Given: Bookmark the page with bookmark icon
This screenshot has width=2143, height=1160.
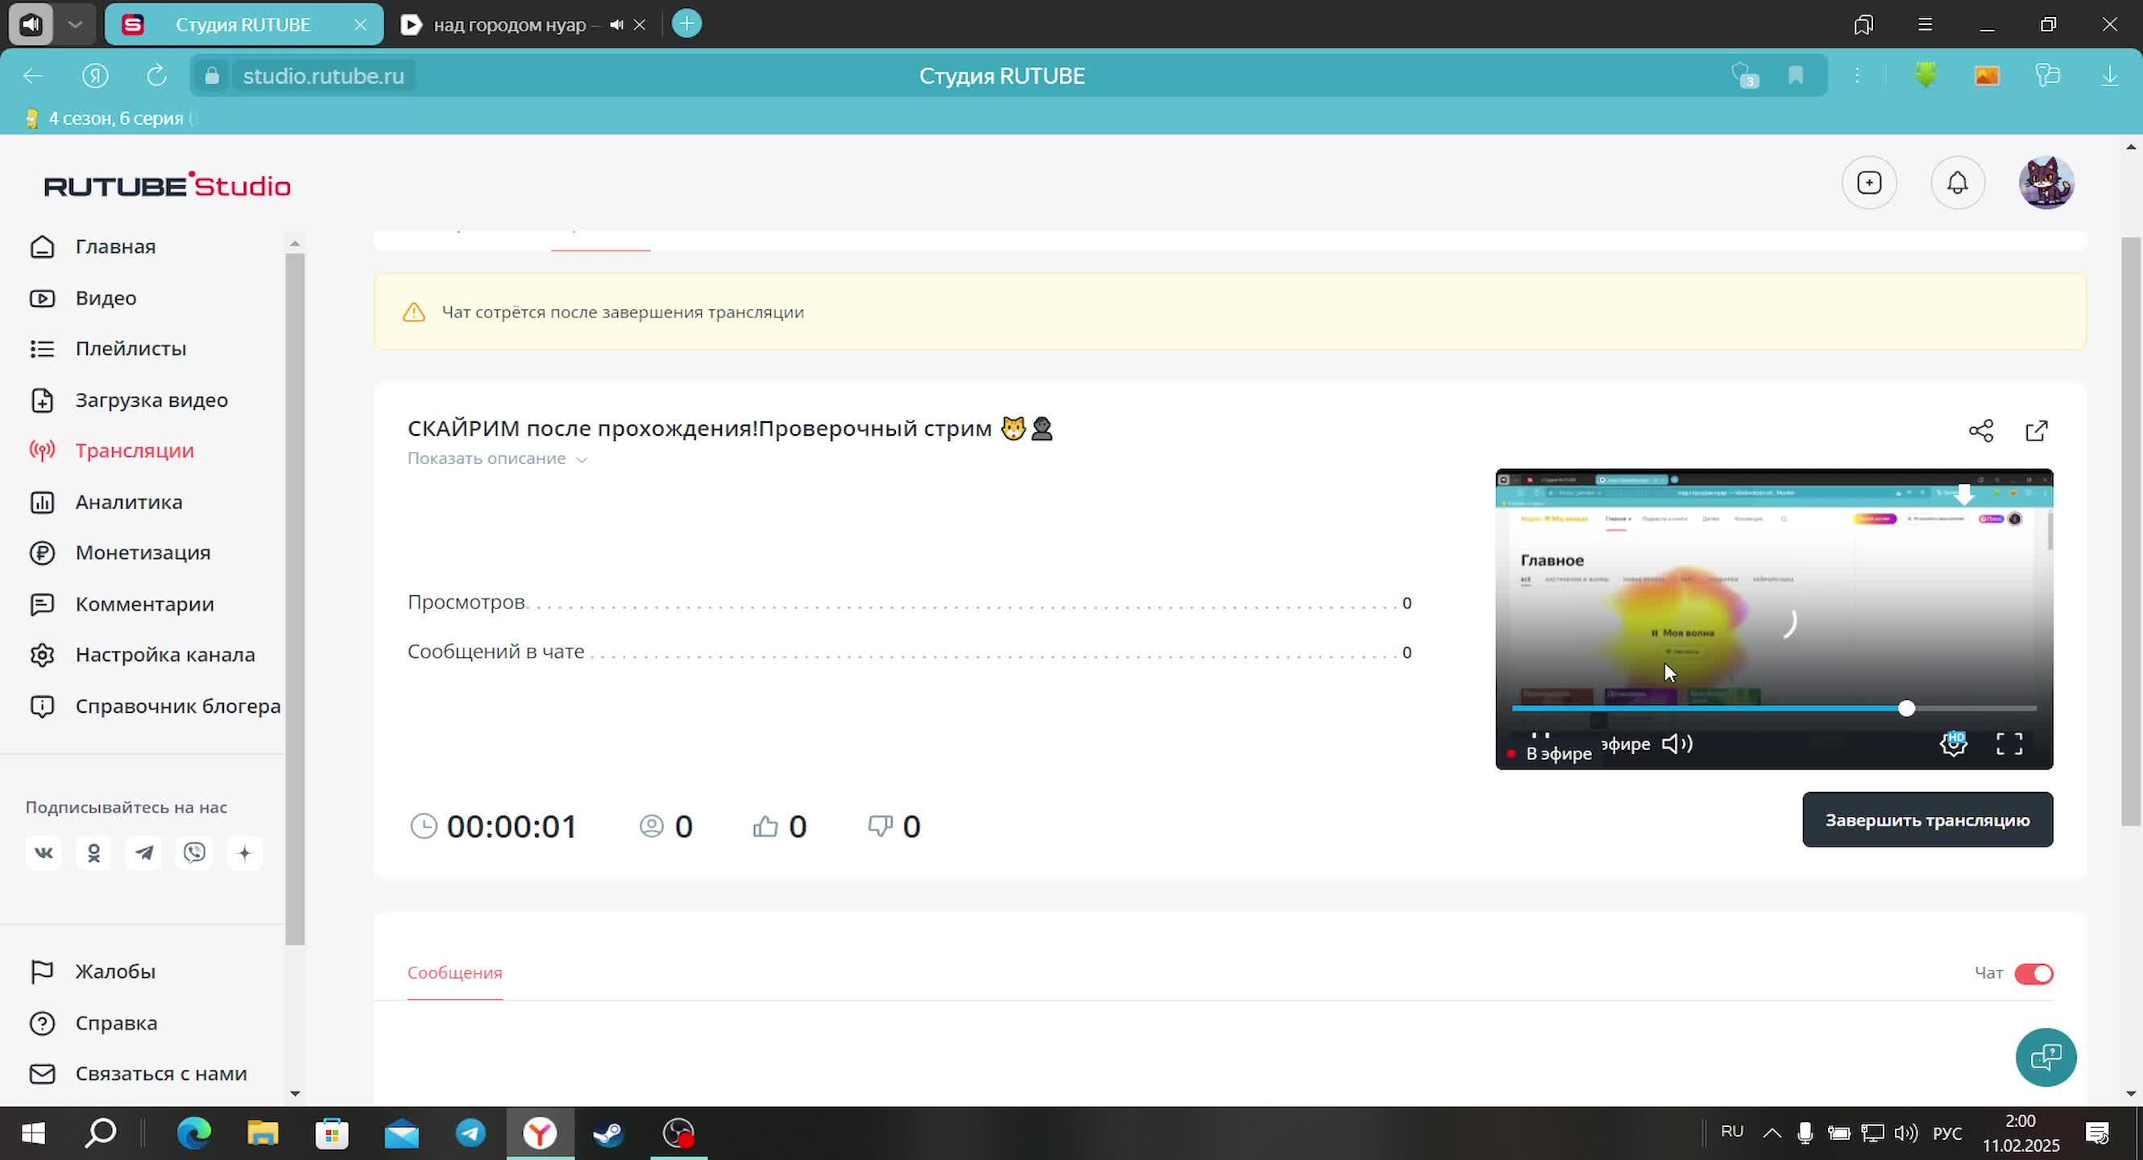Looking at the screenshot, I should point(1795,76).
